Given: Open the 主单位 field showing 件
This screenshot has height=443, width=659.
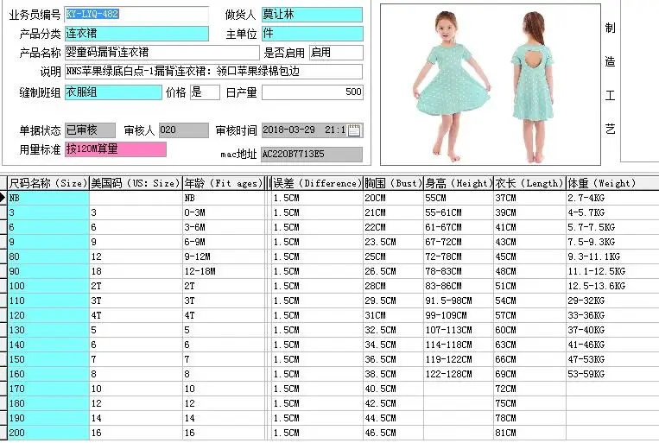Looking at the screenshot, I should pos(313,34).
